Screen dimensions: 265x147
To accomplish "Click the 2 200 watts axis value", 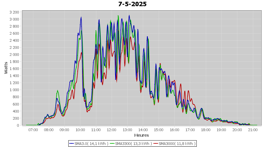I will point(14,48).
